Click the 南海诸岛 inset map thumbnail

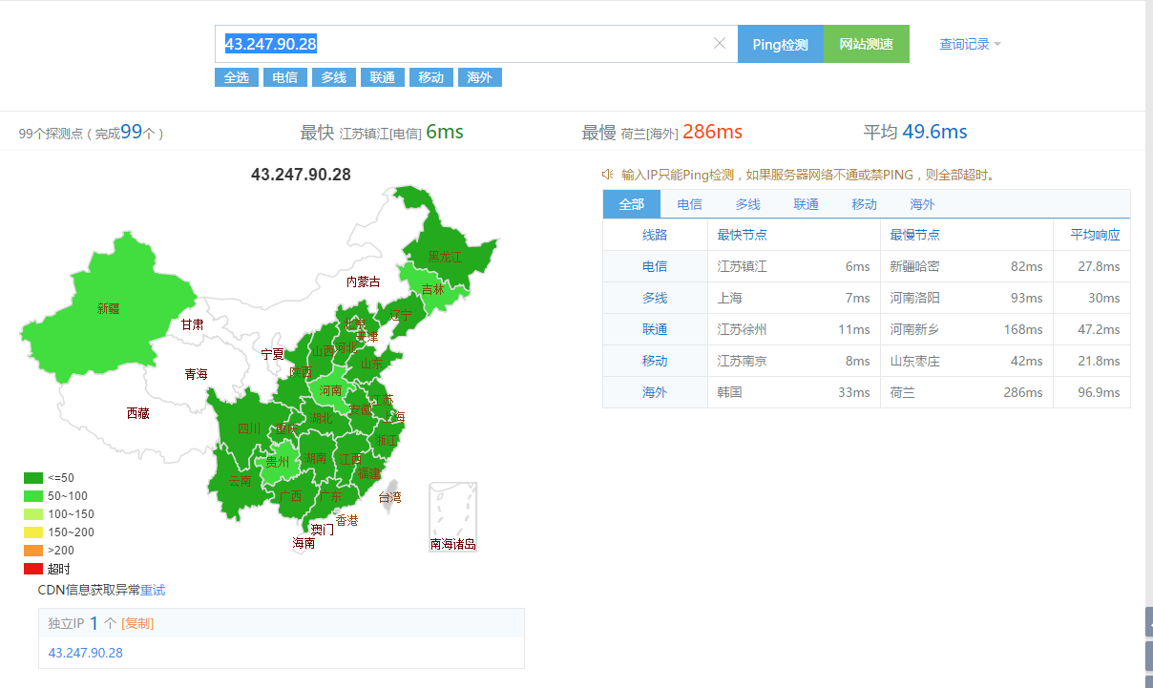[452, 513]
